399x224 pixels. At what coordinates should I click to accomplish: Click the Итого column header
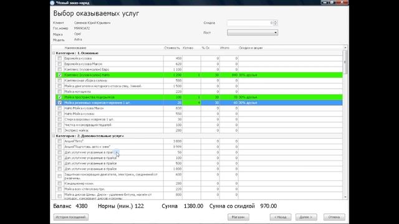[x=224, y=48]
